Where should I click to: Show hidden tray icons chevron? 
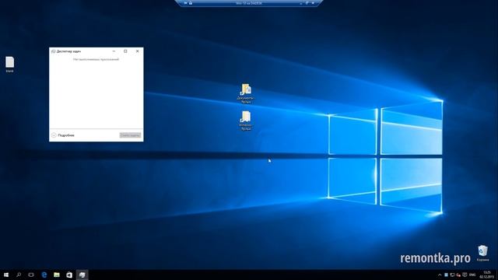tap(440, 275)
